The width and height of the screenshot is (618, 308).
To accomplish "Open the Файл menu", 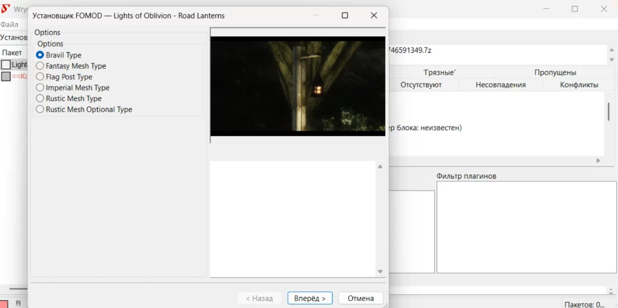I will click(9, 24).
